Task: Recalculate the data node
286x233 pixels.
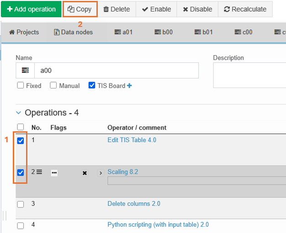Action: coord(245,9)
